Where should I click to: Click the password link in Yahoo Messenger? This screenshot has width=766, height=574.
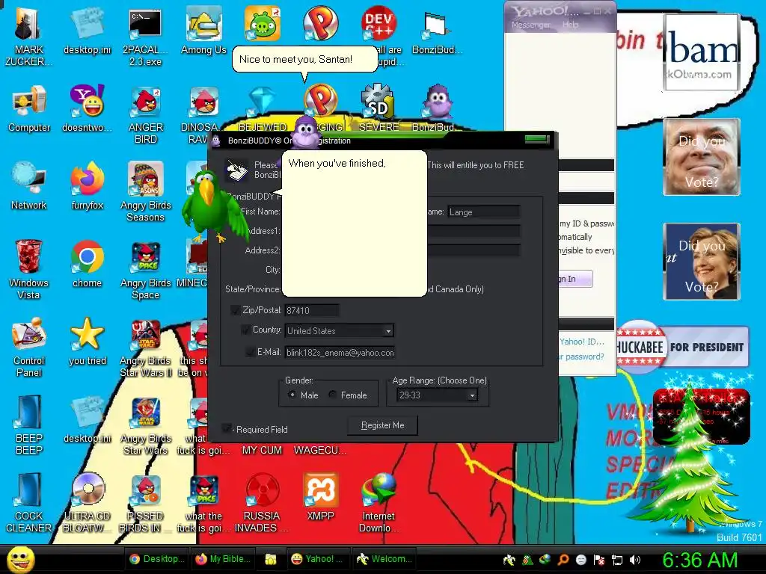pos(581,357)
